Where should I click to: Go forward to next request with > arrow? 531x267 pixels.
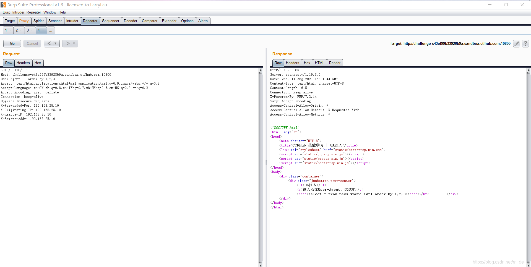pos(67,43)
